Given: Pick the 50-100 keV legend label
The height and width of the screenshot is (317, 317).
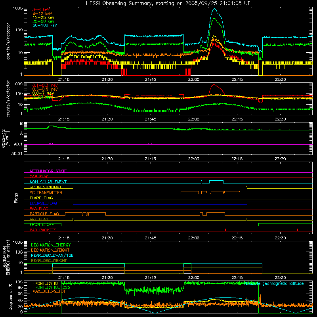Looking at the screenshot, I should point(45,25).
